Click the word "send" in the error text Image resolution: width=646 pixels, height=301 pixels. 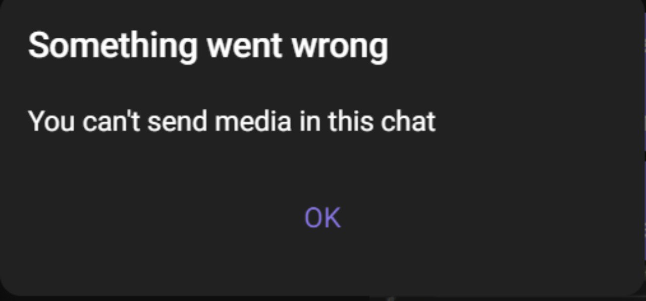pyautogui.click(x=177, y=122)
